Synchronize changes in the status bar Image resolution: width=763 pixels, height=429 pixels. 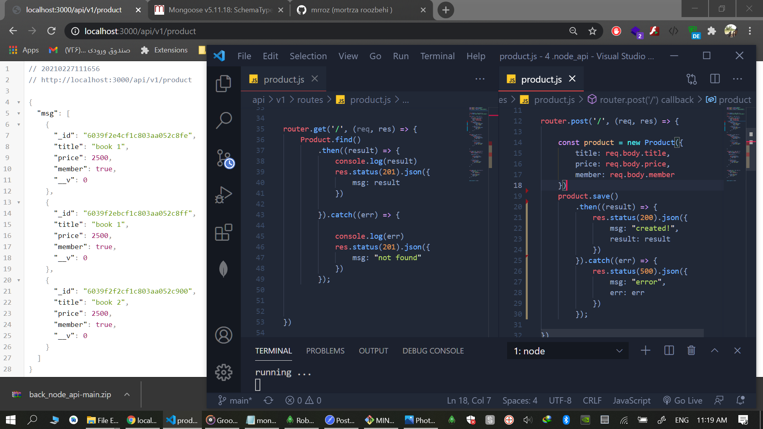click(x=268, y=400)
